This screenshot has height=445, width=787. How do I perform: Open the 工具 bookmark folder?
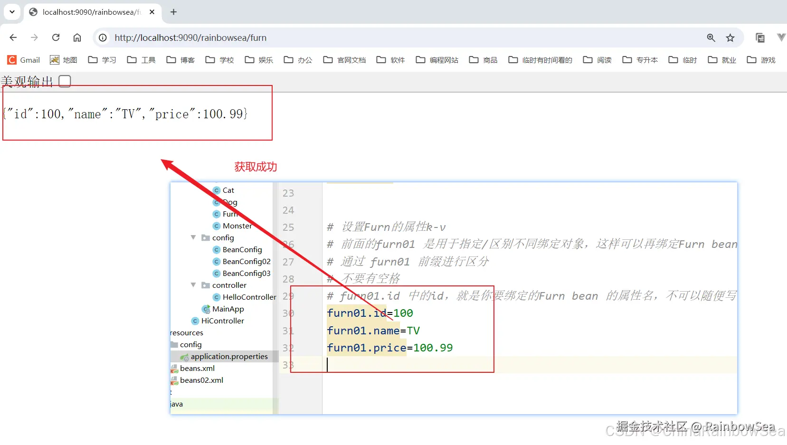click(142, 60)
